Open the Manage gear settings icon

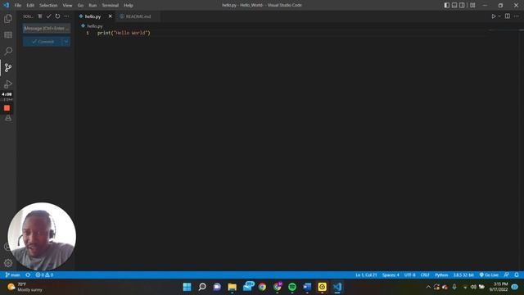tap(8, 263)
